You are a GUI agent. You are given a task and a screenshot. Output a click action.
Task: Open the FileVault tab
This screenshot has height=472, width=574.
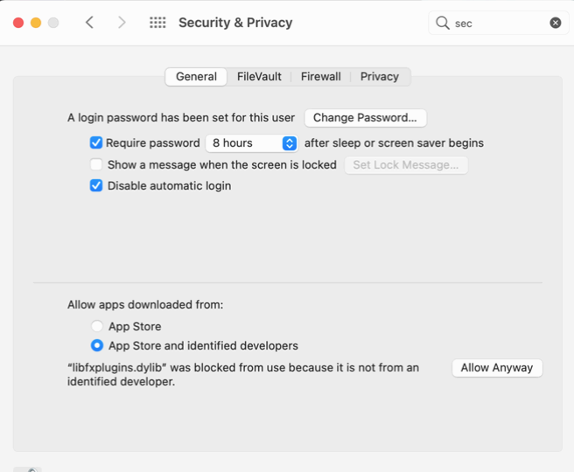click(259, 77)
